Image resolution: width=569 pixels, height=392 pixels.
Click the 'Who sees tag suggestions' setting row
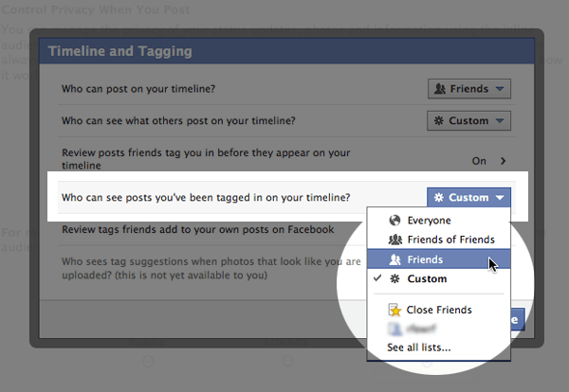[209, 268]
